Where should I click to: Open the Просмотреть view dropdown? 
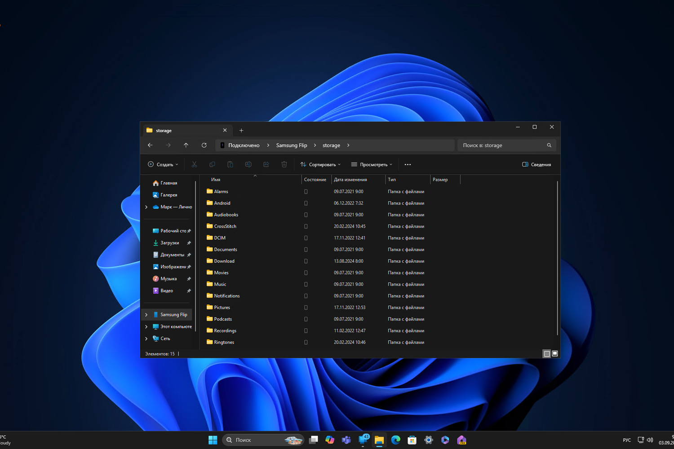372,164
